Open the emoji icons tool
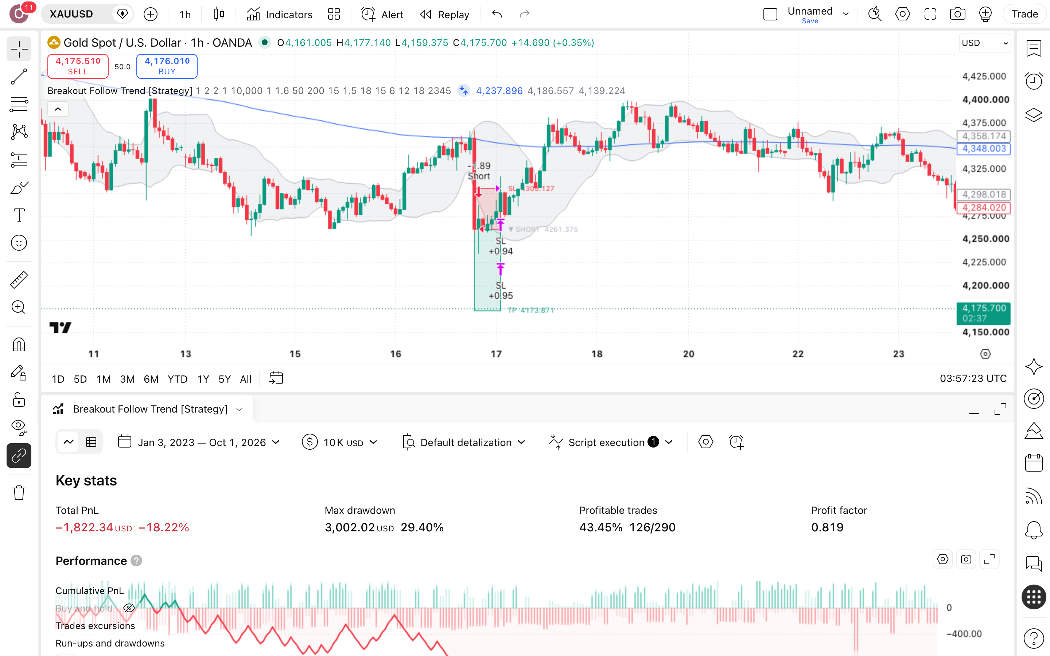Viewport: 1050px width, 656px height. [x=19, y=243]
